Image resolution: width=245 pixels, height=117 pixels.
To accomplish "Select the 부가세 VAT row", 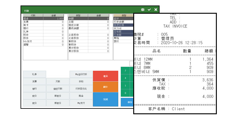I will point(123,28).
